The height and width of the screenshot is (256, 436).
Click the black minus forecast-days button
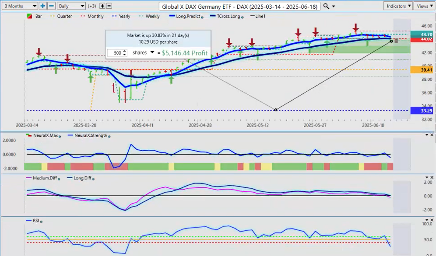click(109, 6)
